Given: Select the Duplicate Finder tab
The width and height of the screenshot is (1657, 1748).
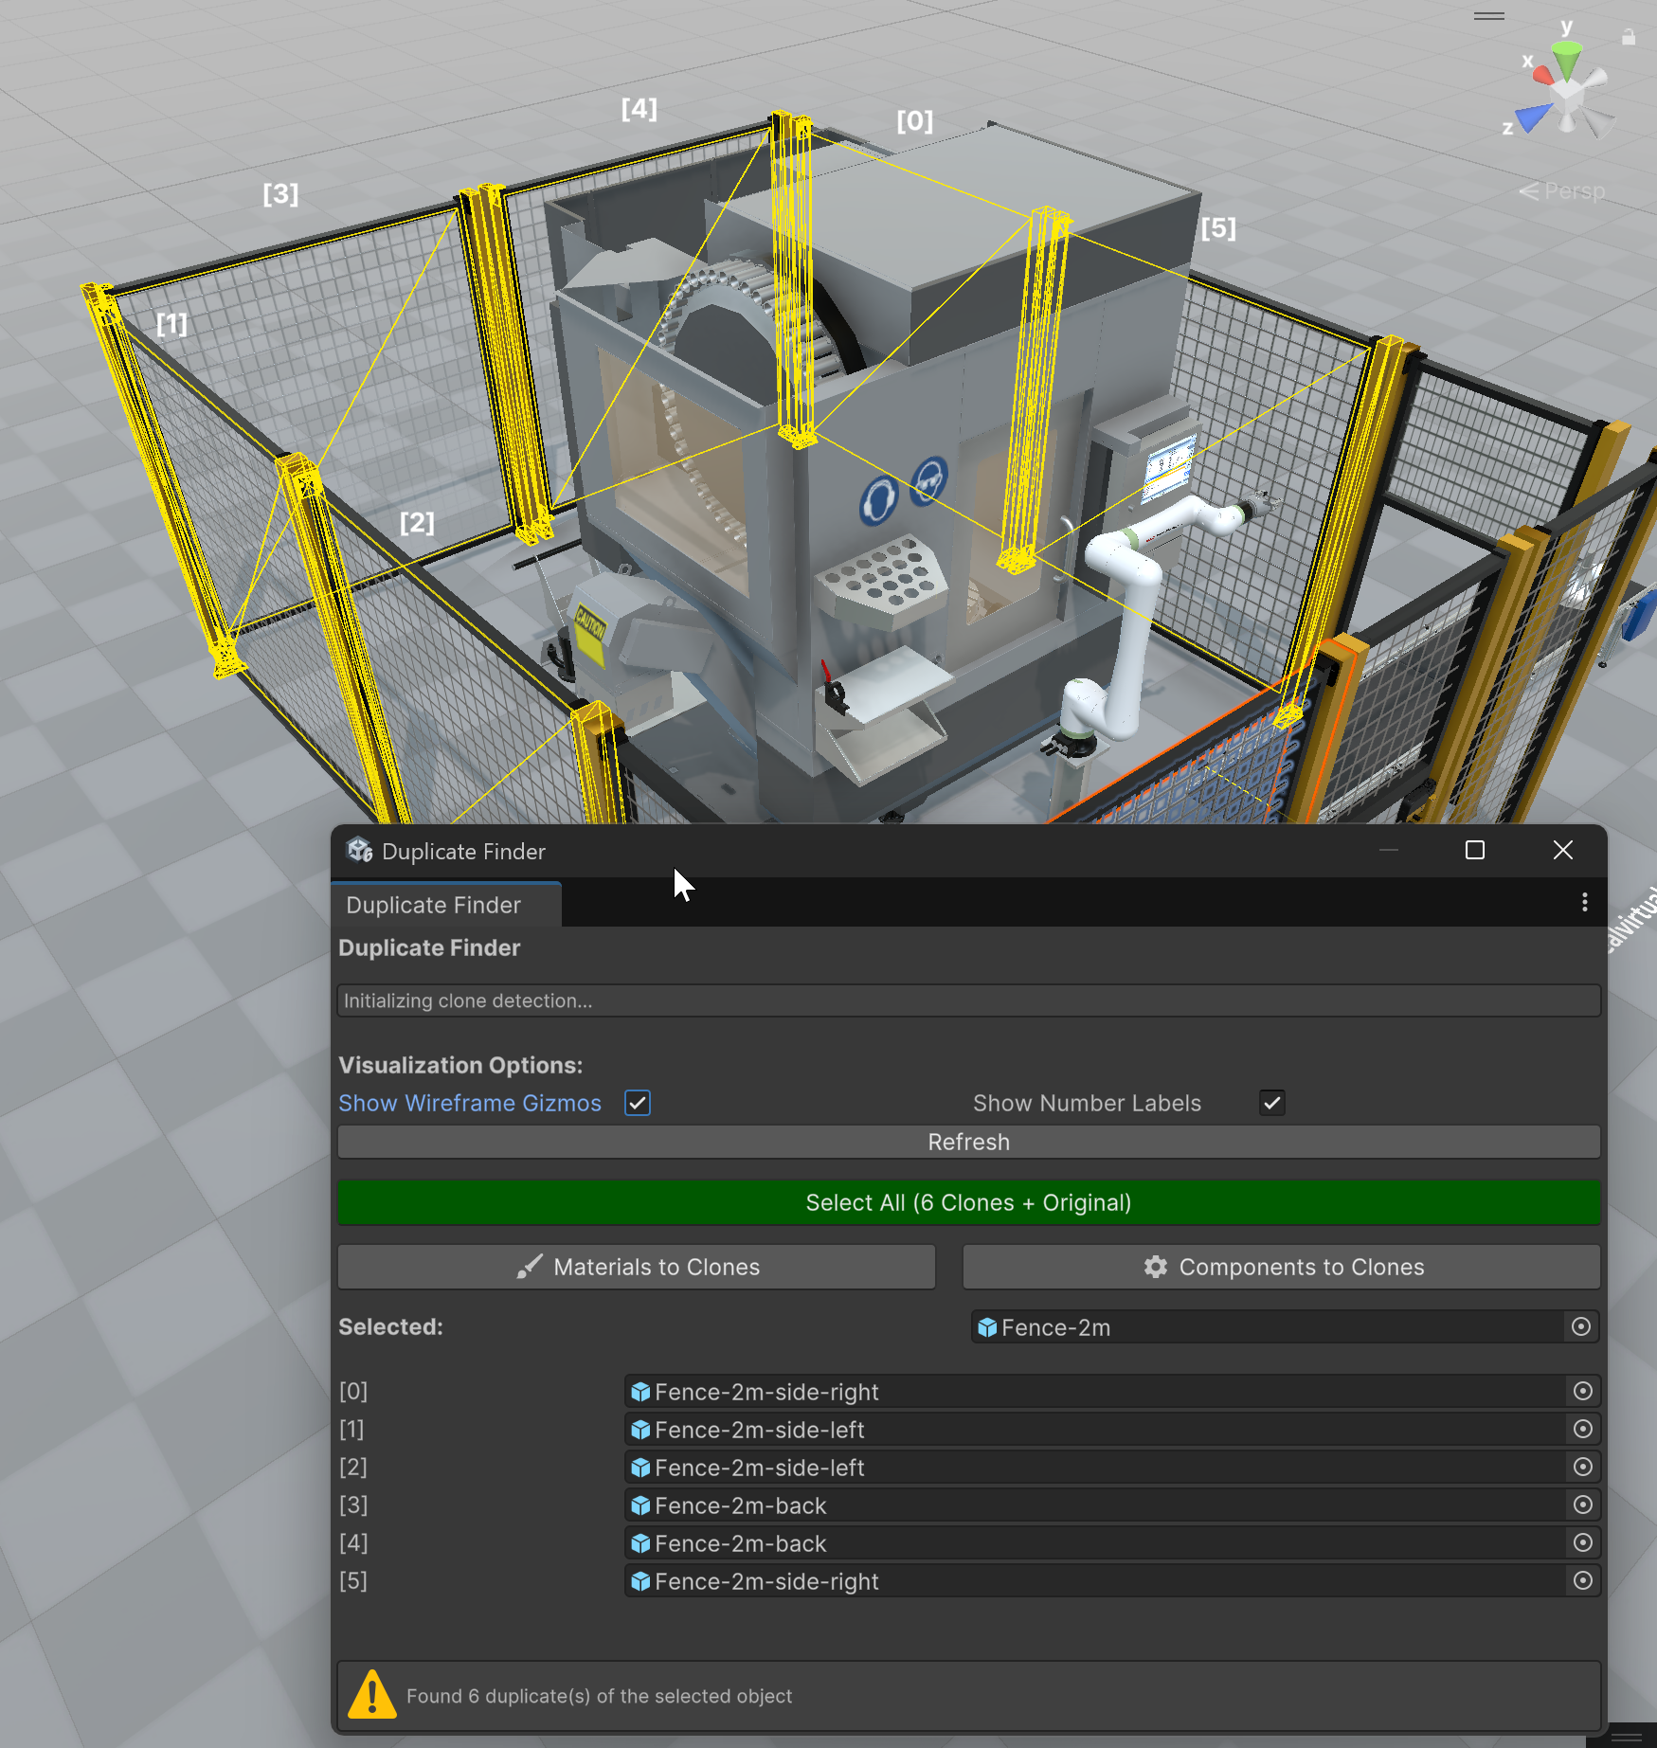Looking at the screenshot, I should pos(435,906).
